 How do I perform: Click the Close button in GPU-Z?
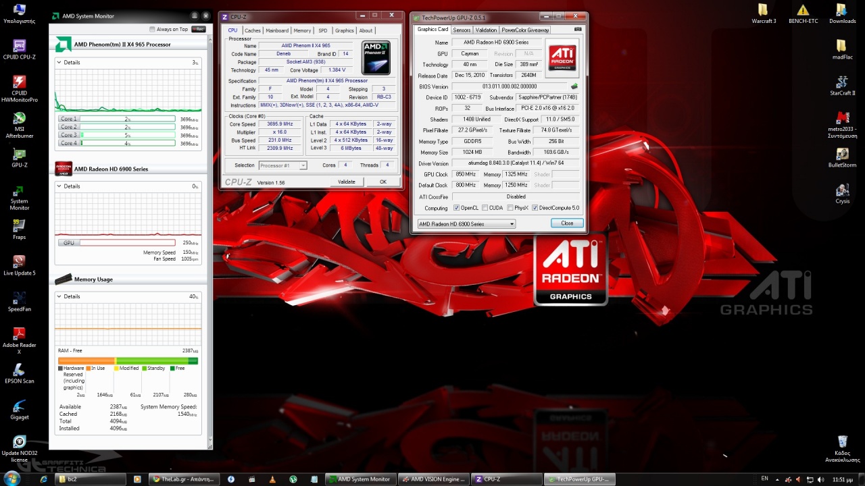click(x=567, y=223)
